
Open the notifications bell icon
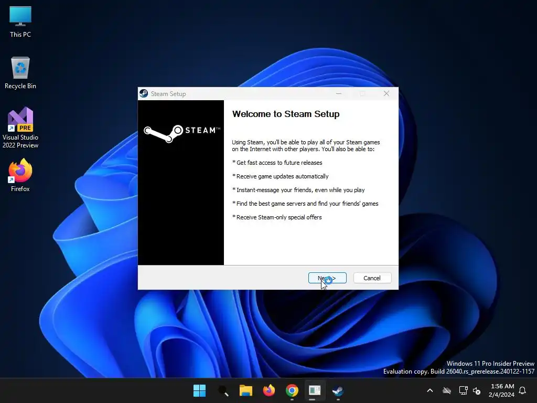[x=523, y=390]
